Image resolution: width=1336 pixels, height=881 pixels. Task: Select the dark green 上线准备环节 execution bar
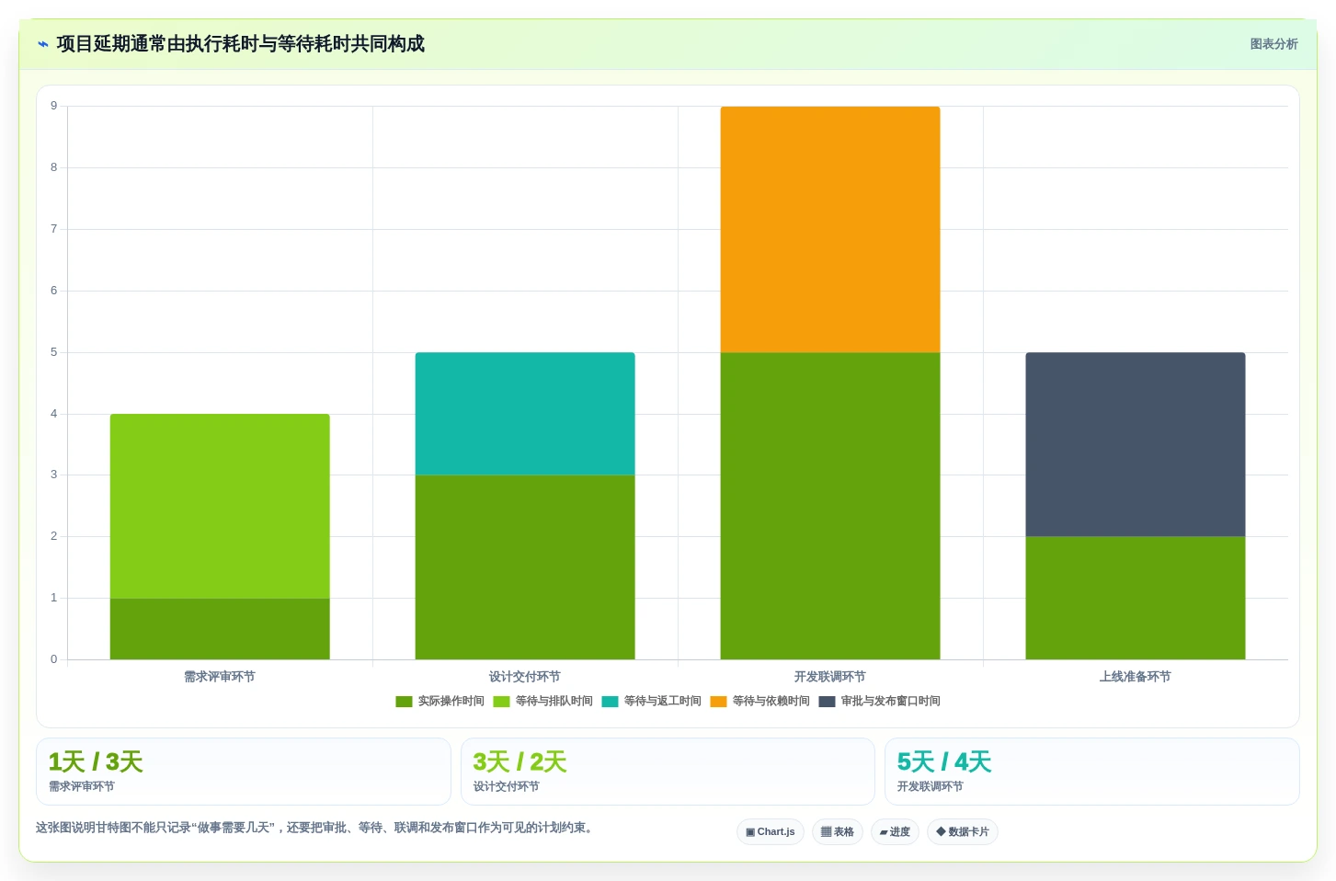tap(1136, 598)
